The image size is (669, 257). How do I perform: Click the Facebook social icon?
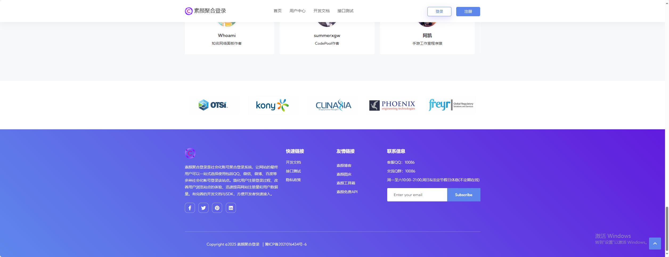[190, 208]
